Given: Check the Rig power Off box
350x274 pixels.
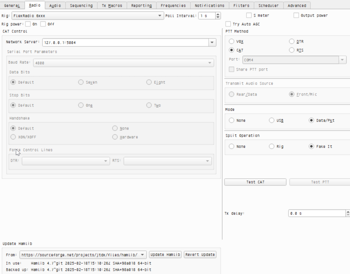Looking at the screenshot, I should [x=43, y=24].
